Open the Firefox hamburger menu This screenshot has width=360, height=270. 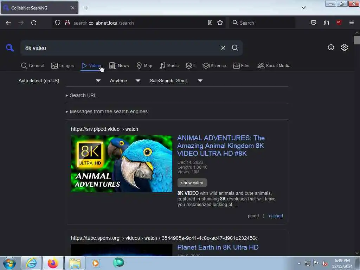tap(352, 22)
